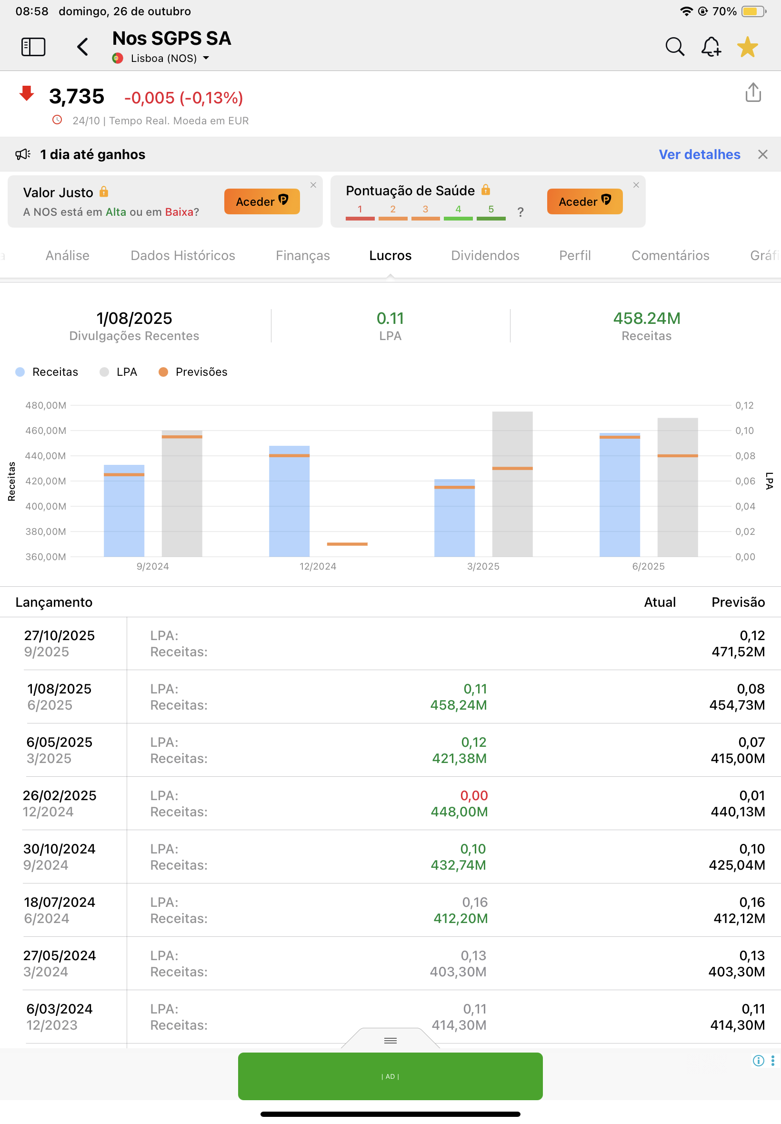This screenshot has width=781, height=1124.
Task: Toggle the sidebar panel icon
Action: click(x=33, y=47)
